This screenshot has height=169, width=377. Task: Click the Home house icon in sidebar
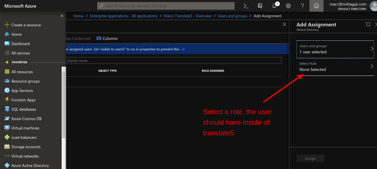pos(7,34)
